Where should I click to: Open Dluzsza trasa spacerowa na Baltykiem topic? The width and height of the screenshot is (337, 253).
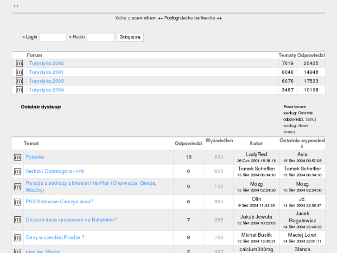tap(71, 220)
